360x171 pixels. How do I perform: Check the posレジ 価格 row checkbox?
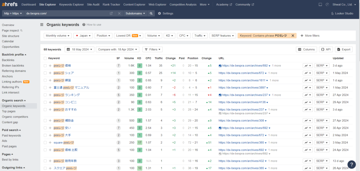[x=45, y=65]
